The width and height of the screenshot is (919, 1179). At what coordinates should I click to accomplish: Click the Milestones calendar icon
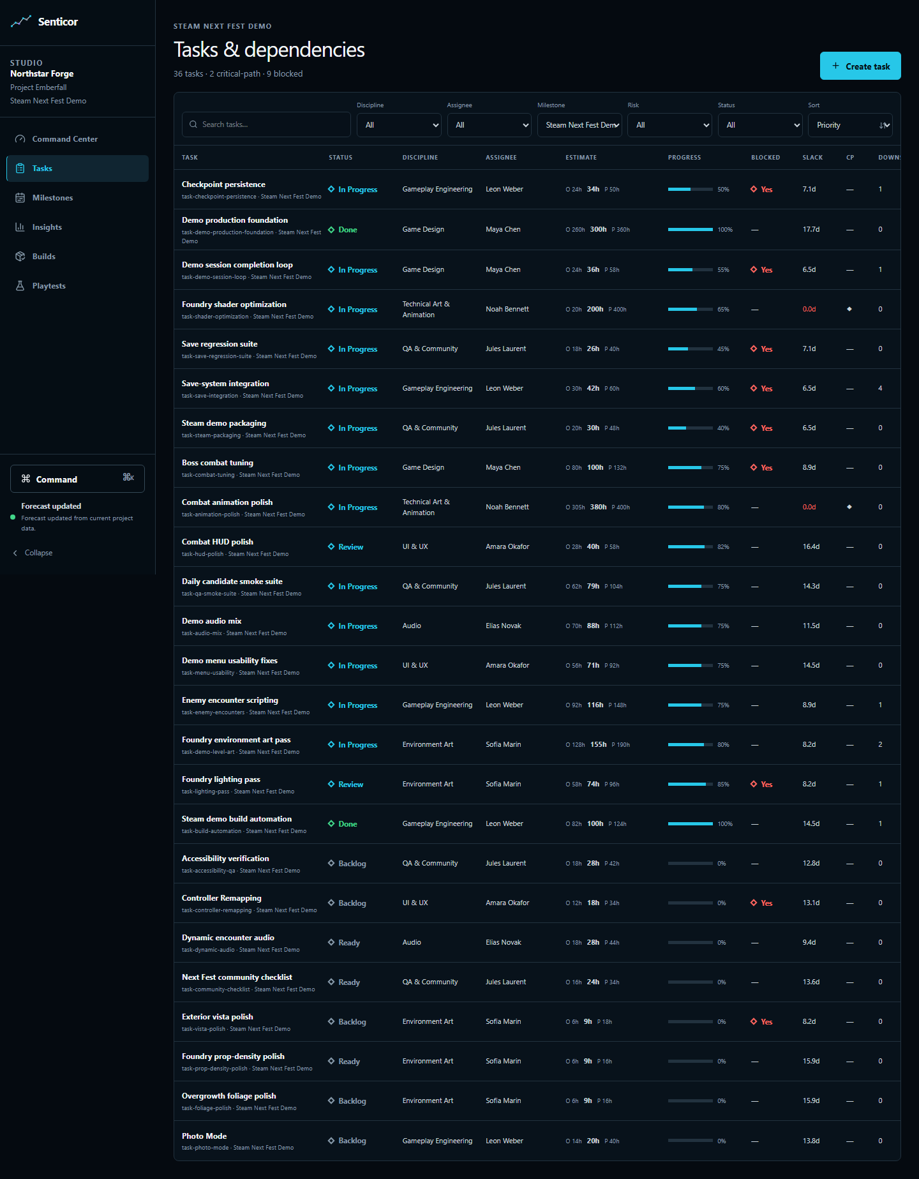[x=20, y=198]
